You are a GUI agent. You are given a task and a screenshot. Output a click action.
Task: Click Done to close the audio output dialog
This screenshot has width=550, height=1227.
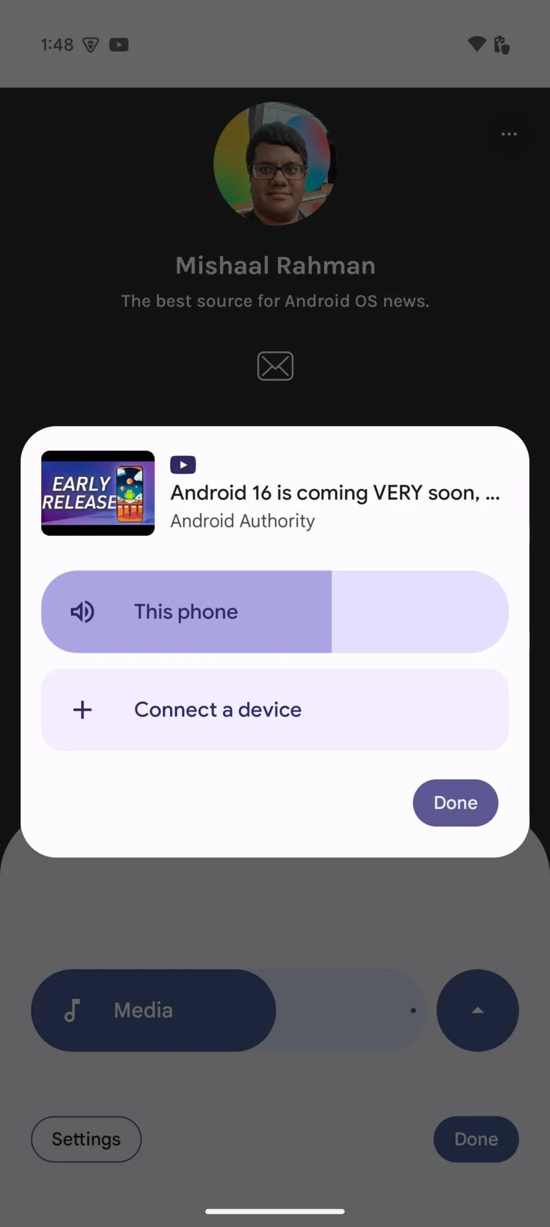(455, 802)
